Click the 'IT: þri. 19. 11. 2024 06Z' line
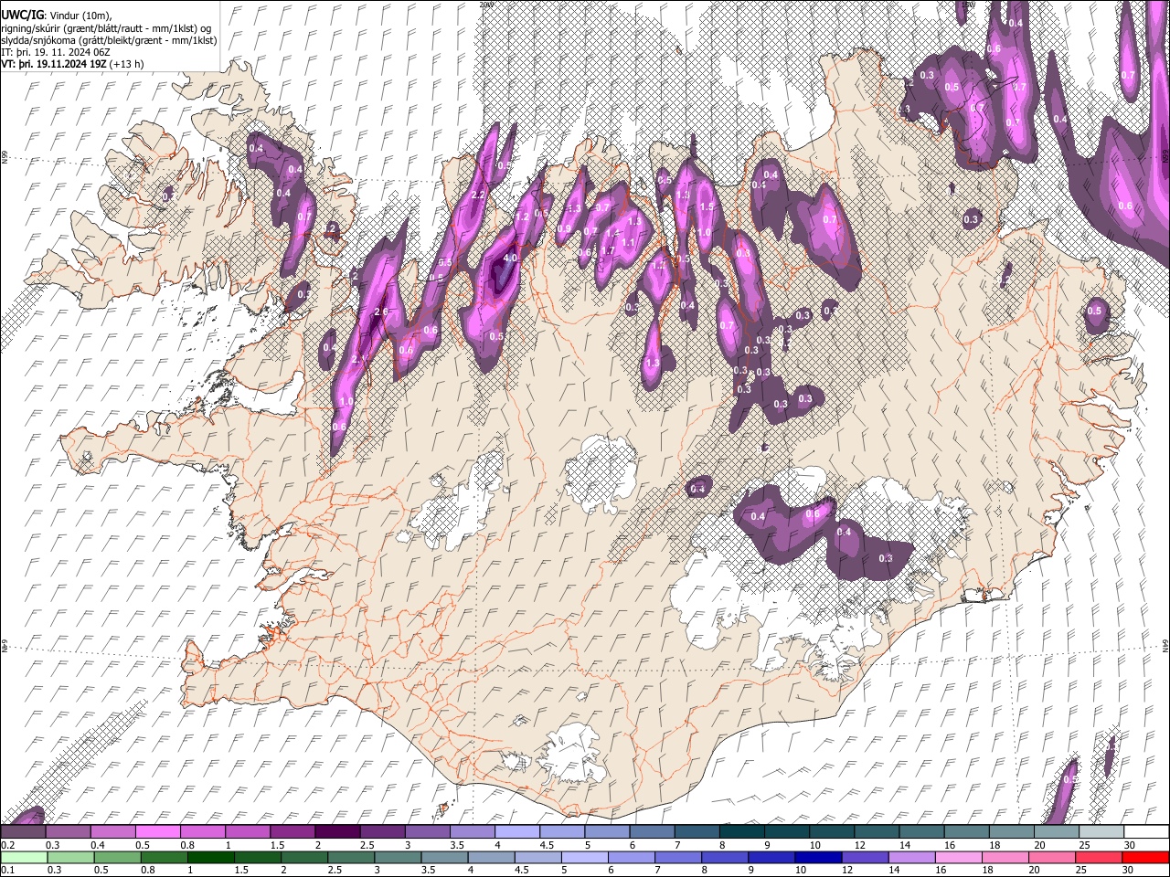Image resolution: width=1170 pixels, height=877 pixels. click(x=57, y=52)
